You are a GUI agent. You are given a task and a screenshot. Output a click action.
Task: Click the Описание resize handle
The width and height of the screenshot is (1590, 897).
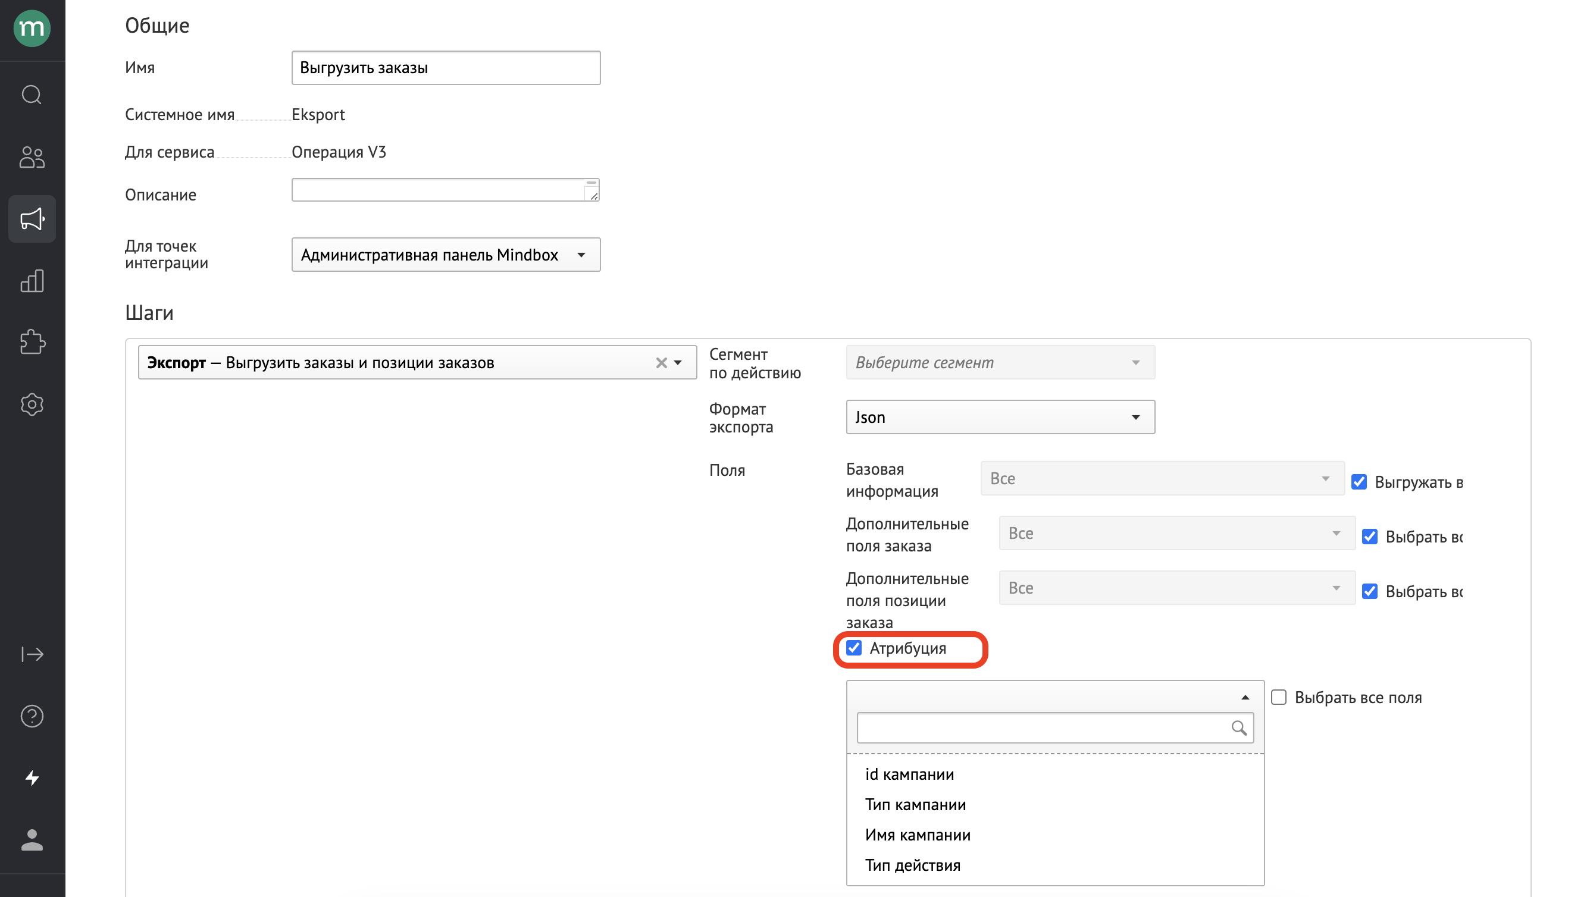tap(593, 196)
